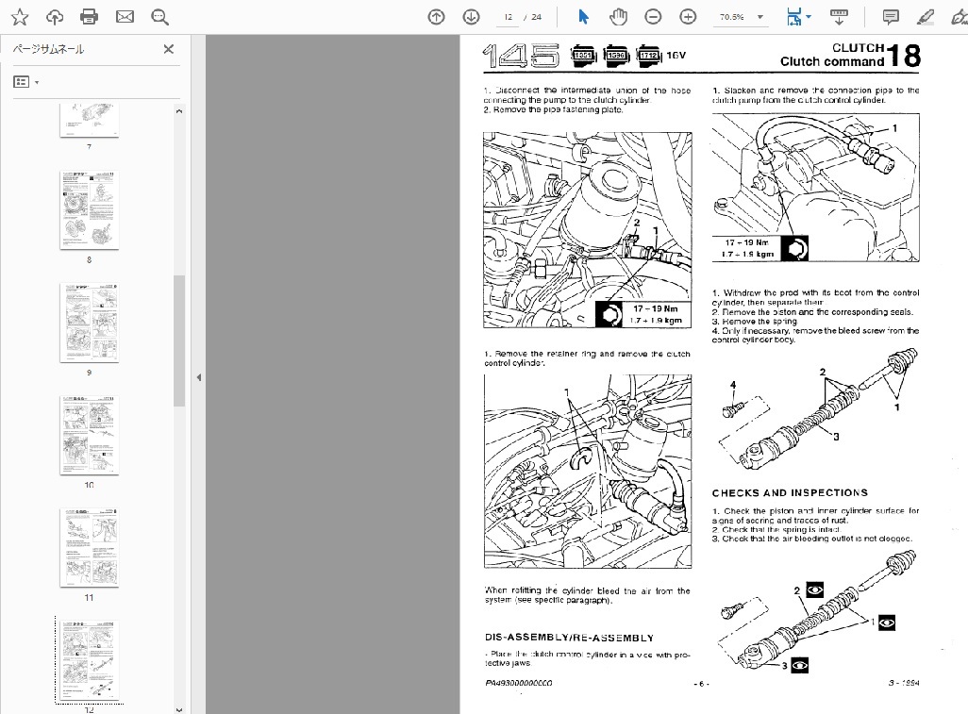Click the '17 - 19 Nm' torque label in left diagram

tap(655, 308)
